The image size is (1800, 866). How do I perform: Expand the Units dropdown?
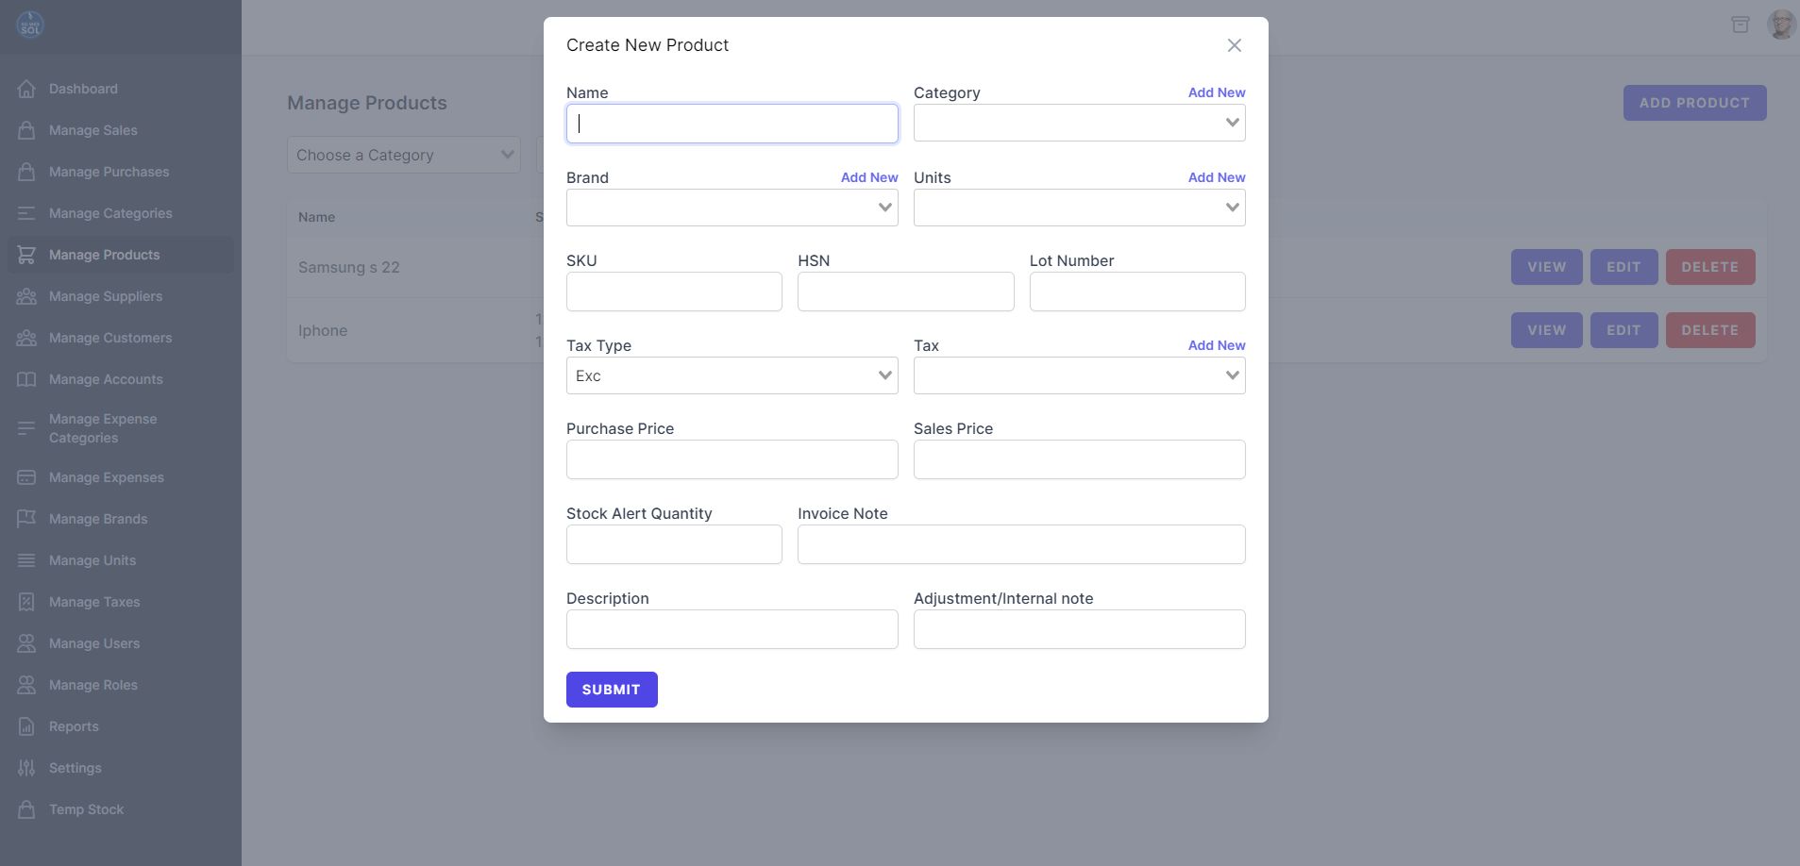coord(1079,208)
